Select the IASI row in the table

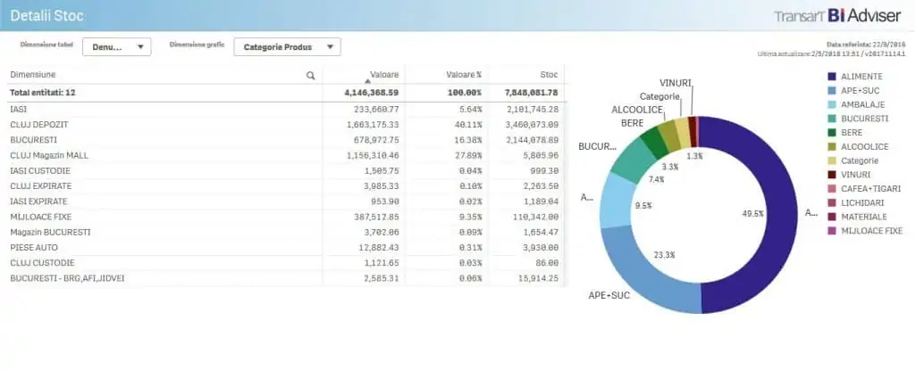pyautogui.click(x=18, y=109)
